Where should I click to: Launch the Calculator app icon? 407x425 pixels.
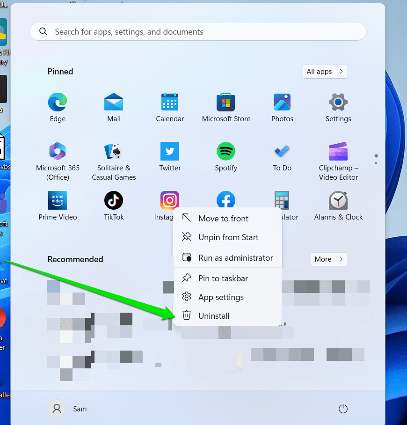(x=282, y=200)
